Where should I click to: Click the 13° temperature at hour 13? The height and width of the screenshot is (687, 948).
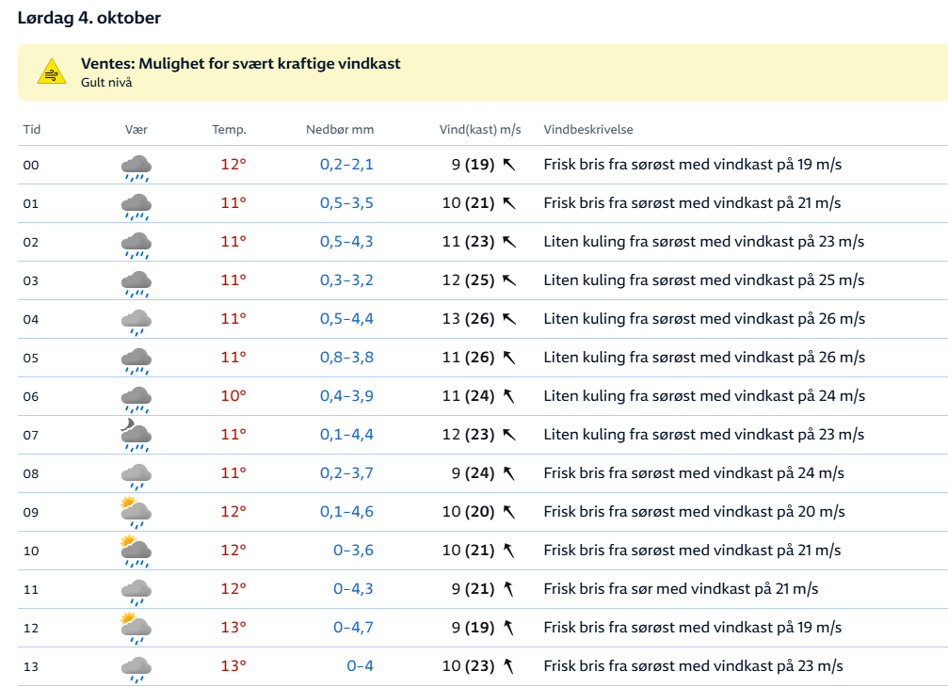point(233,666)
